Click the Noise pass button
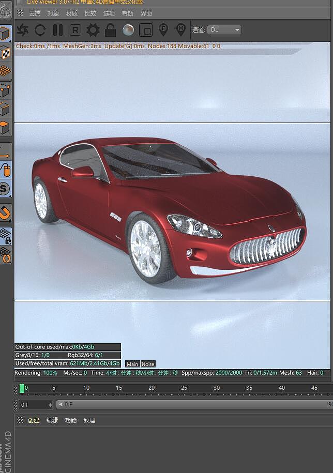 pyautogui.click(x=148, y=364)
